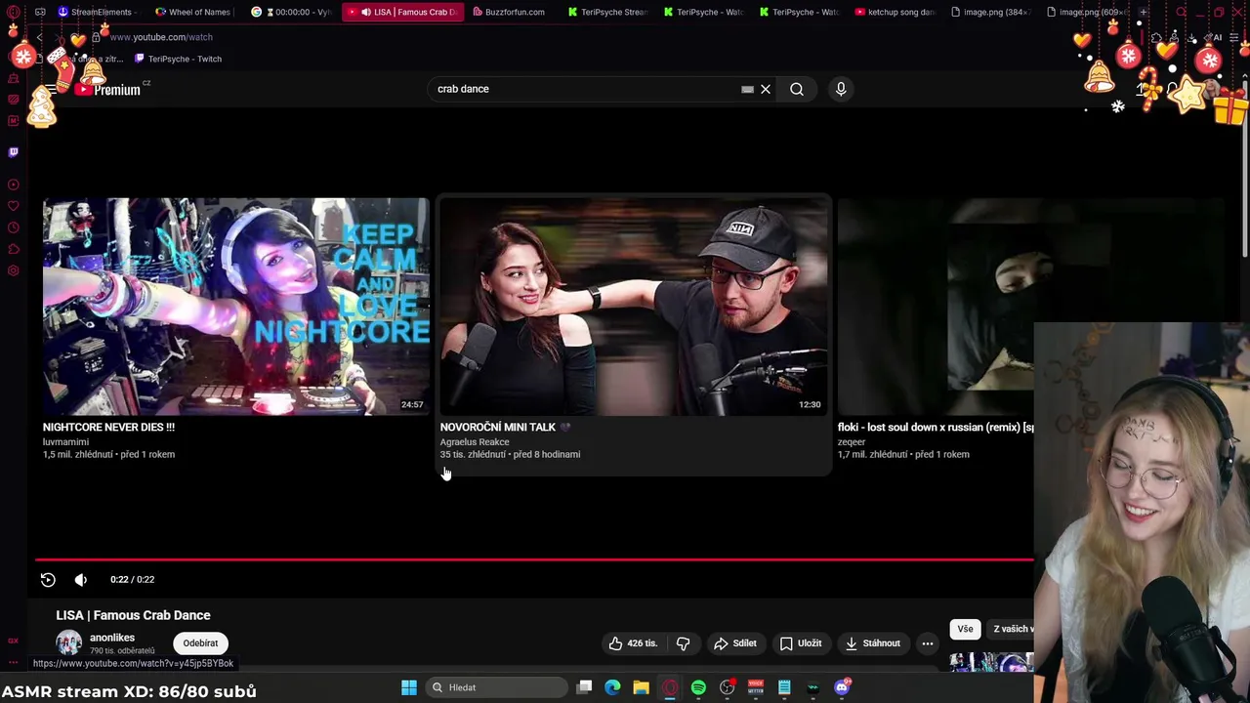Switch to the 00:00:00 timer tab

click(x=291, y=12)
